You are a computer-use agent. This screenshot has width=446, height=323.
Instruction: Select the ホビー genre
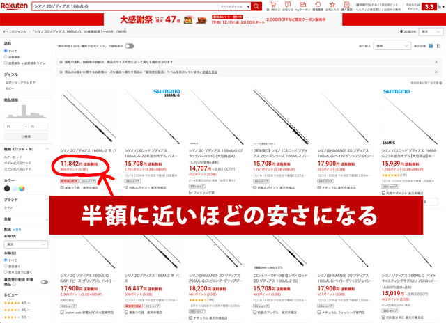point(9,88)
